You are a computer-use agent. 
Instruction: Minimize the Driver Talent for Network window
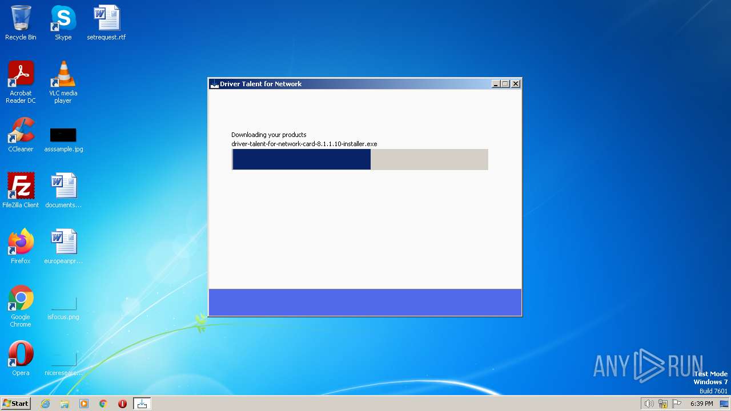(496, 84)
